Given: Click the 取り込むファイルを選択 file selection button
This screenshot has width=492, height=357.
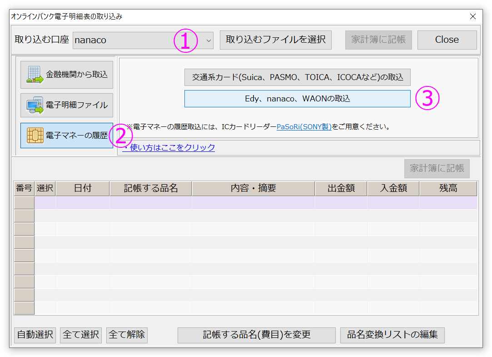Looking at the screenshot, I should (275, 40).
